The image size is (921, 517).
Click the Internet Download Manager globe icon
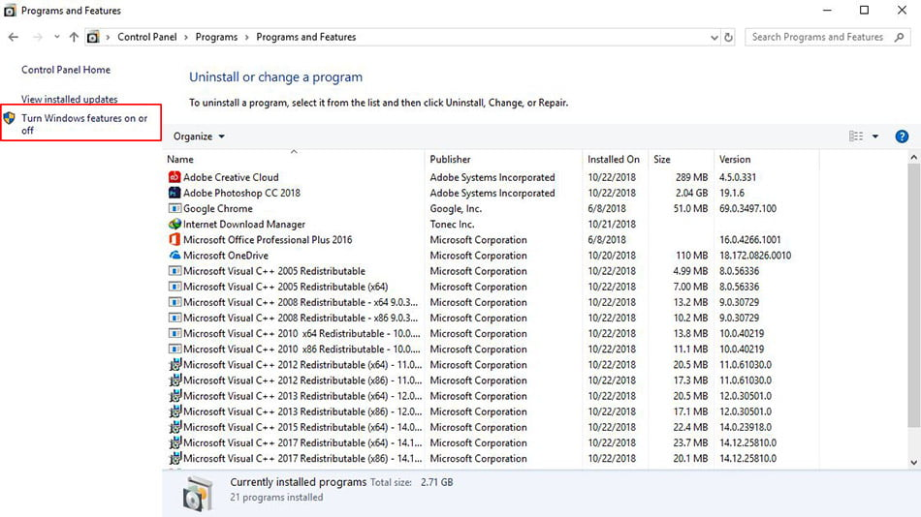click(175, 225)
